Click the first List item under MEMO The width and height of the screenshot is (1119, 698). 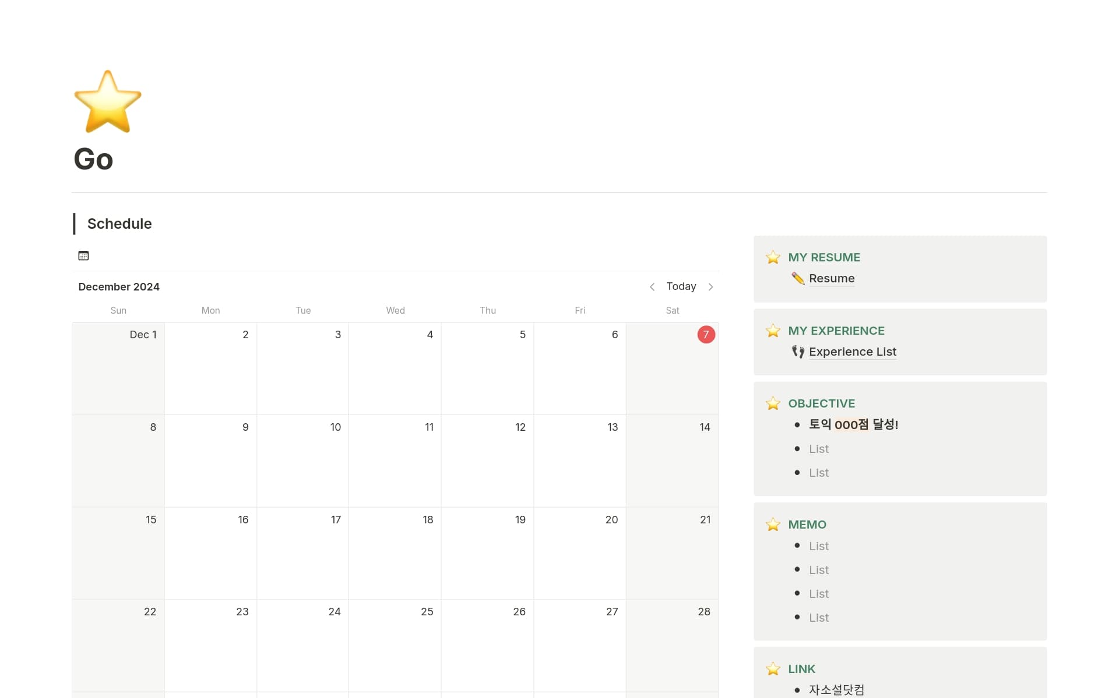pyautogui.click(x=818, y=546)
